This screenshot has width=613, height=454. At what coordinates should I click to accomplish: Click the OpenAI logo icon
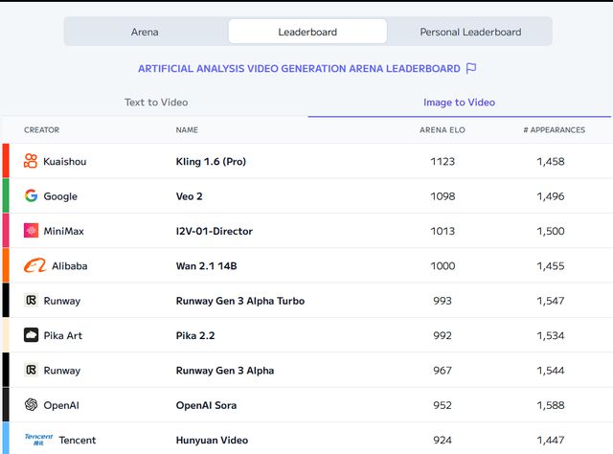(31, 405)
